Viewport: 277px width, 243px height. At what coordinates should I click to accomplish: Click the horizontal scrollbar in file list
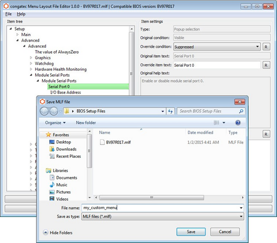[x=151, y=198]
